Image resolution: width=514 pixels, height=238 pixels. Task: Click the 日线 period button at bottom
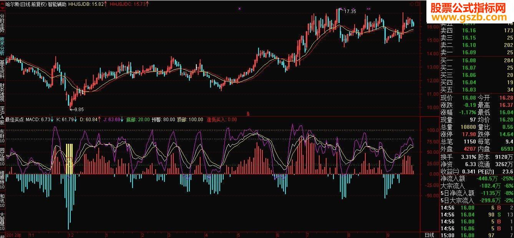[x=429, y=235]
